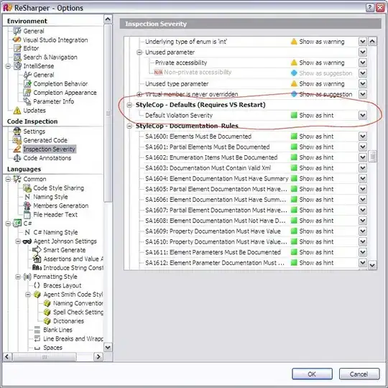Click scroll-up arrow of options tree
The height and width of the screenshot is (388, 388).
point(108,19)
